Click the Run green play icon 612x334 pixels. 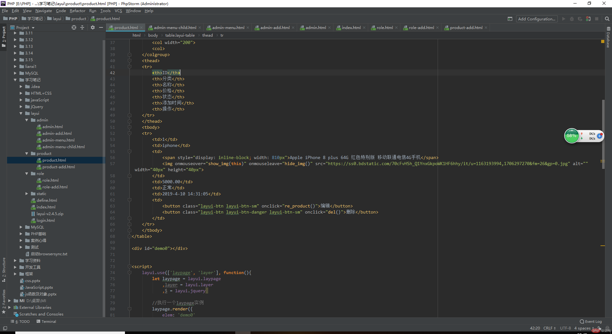[x=564, y=19]
